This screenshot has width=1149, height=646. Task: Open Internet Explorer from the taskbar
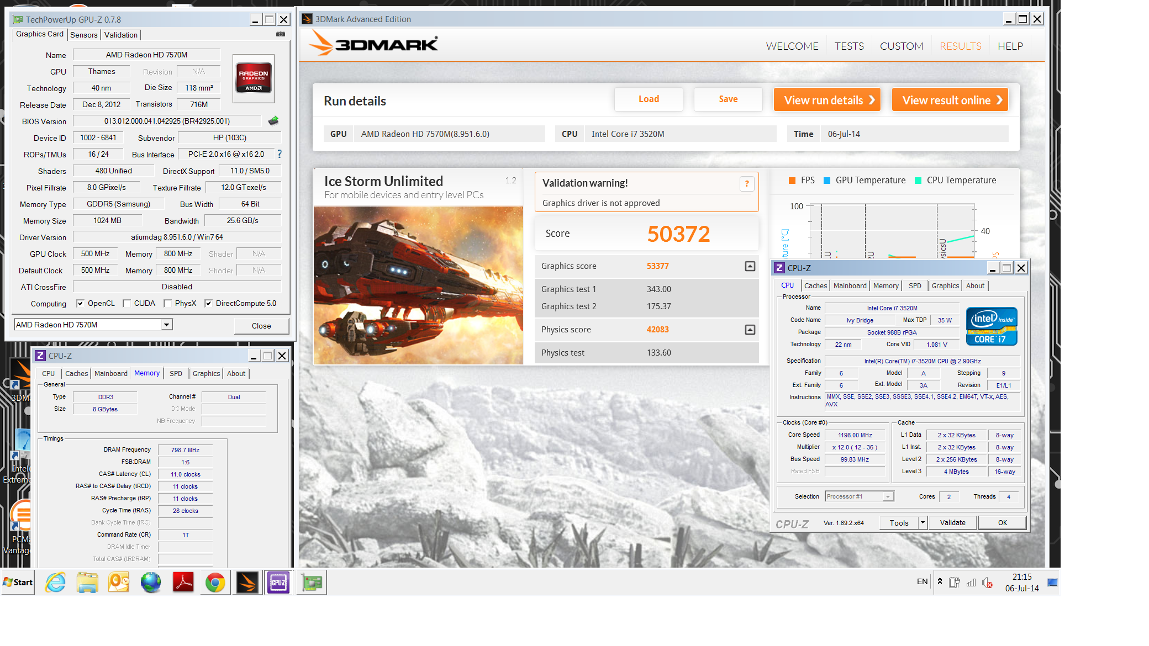click(55, 583)
